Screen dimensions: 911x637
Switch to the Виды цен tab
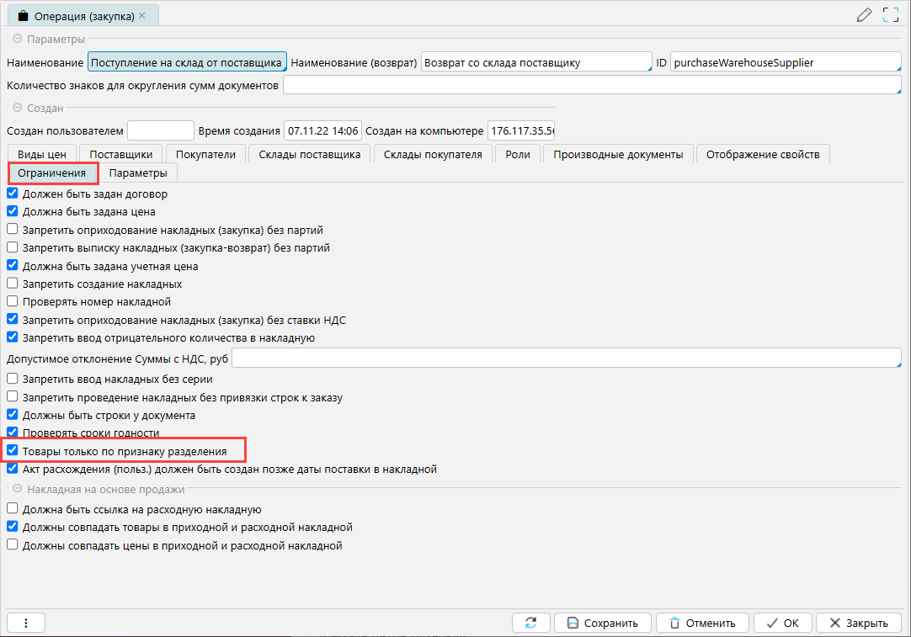coord(42,154)
